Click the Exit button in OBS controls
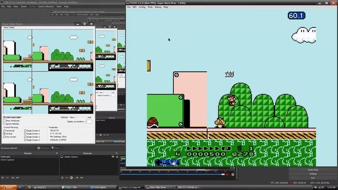Image resolution: width=338 pixels, height=190 pixels. pos(313,178)
